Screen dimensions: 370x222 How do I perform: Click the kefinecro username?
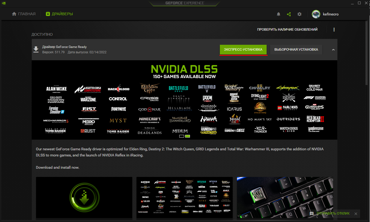tap(330, 14)
